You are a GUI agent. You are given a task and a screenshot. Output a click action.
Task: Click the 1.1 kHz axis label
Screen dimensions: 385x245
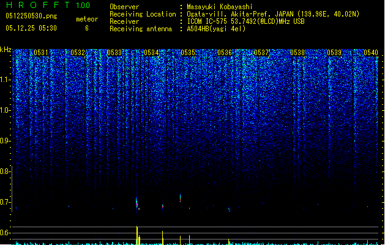click(x=5, y=80)
